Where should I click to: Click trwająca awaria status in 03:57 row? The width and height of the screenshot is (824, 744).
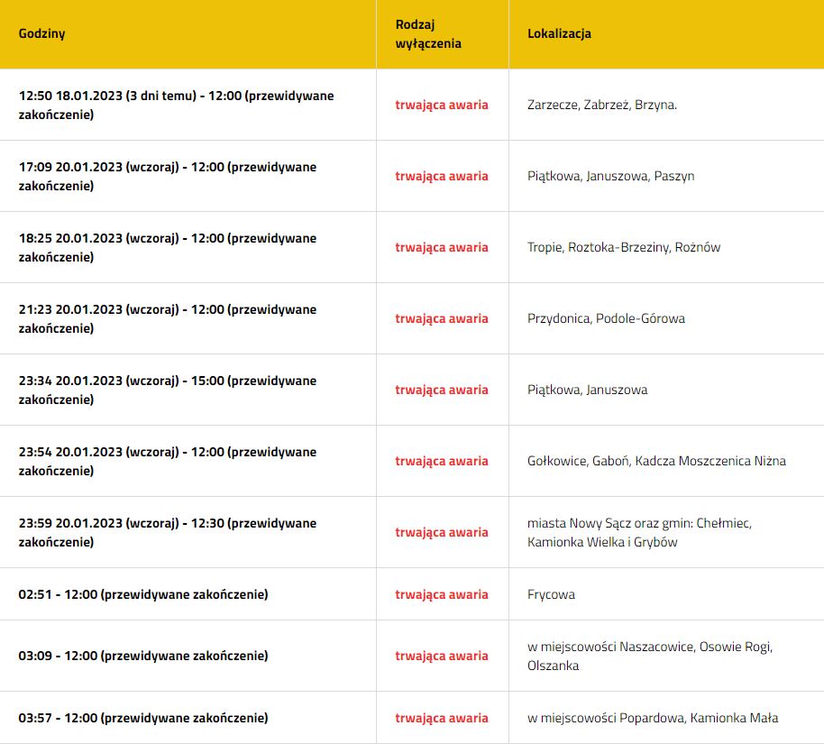[x=442, y=718]
